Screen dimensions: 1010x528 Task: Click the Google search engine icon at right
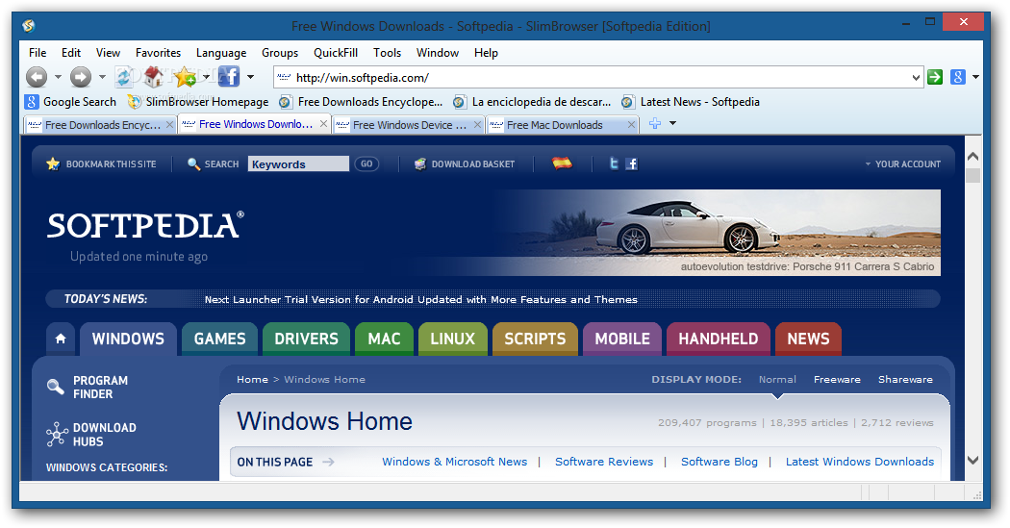tap(958, 77)
